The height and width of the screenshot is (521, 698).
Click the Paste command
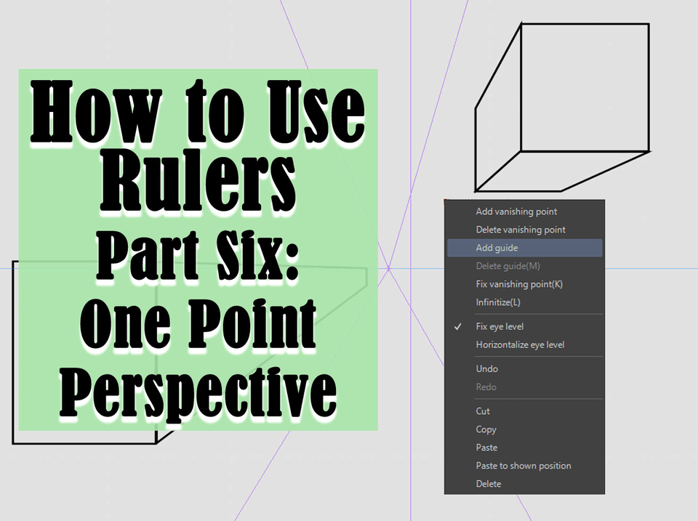point(486,448)
